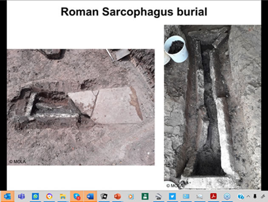Click the blue help question mark icon

241,196
